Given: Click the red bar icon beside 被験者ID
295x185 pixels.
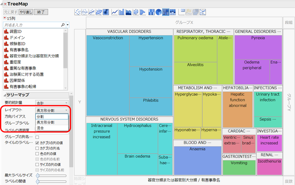Looking at the screenshot, I should click(6, 44).
